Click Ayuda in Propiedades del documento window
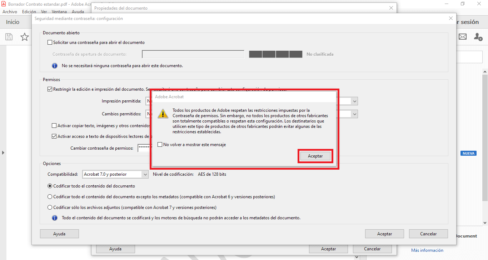Screen dimensions: 488x260 [x=115, y=249]
